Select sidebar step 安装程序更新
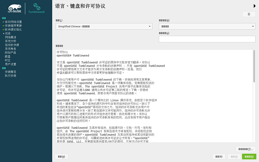This screenshot has height=162, width=259. (x=13, y=26)
